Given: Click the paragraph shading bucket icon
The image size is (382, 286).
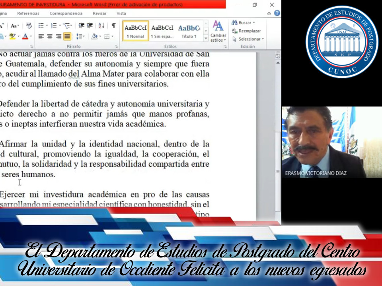Looking at the screenshot, I should (x=94, y=37).
